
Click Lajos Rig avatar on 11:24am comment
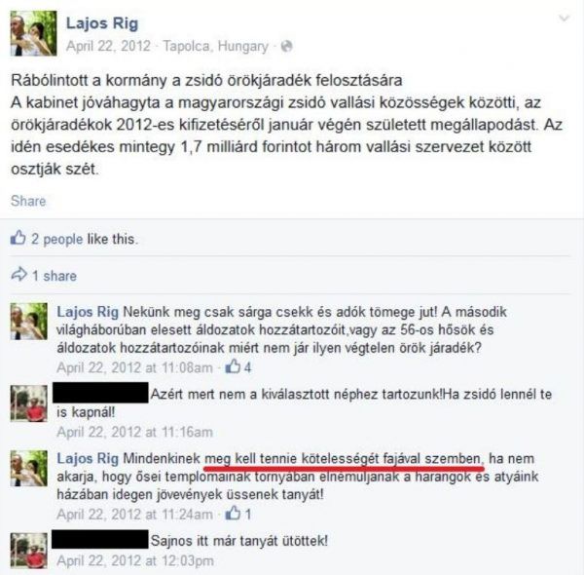pos(28,468)
